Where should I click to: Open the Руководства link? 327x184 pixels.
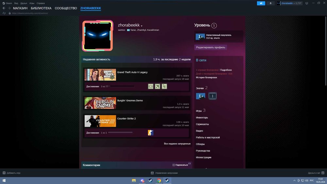(203, 151)
